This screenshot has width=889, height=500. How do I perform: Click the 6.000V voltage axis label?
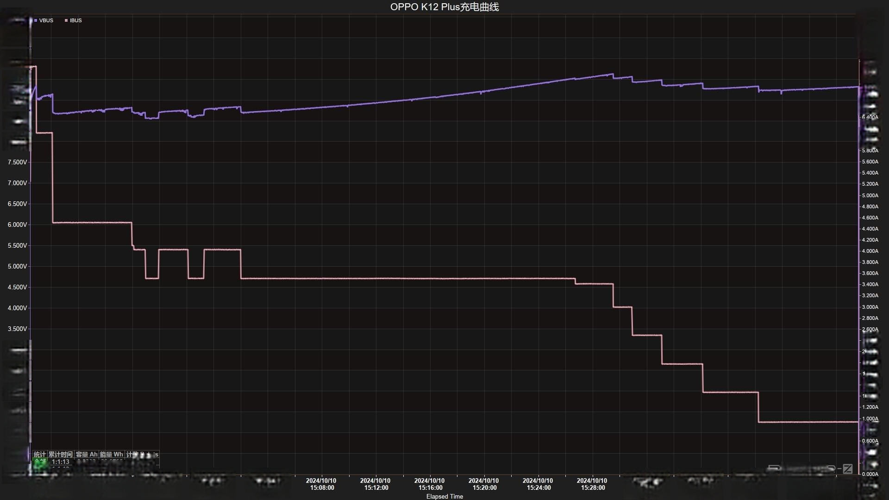[x=18, y=225]
